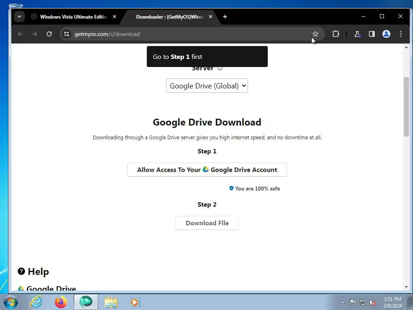Open the profile avatar menu
The image size is (413, 310).
pyautogui.click(x=386, y=34)
